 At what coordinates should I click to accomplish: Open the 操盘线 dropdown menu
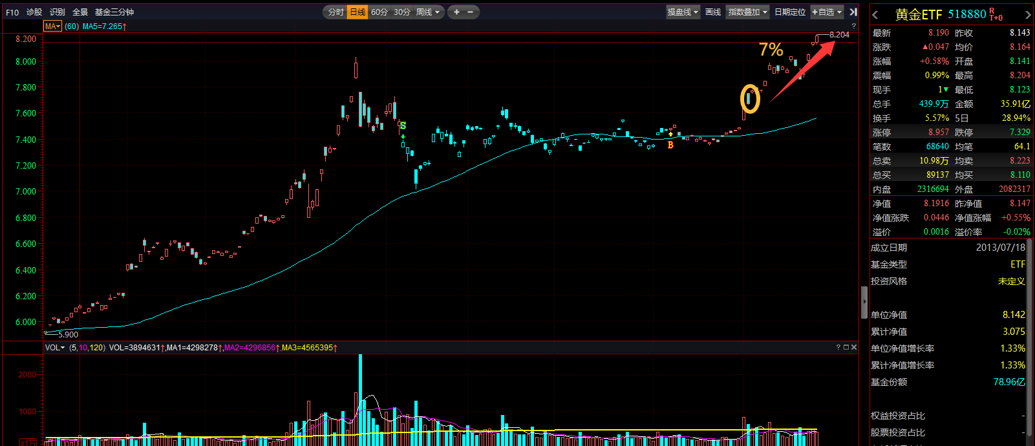pyautogui.click(x=683, y=12)
